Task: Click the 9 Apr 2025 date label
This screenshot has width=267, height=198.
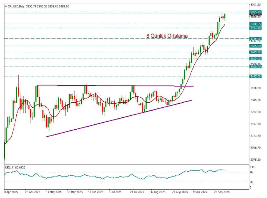Action: pos(11,192)
